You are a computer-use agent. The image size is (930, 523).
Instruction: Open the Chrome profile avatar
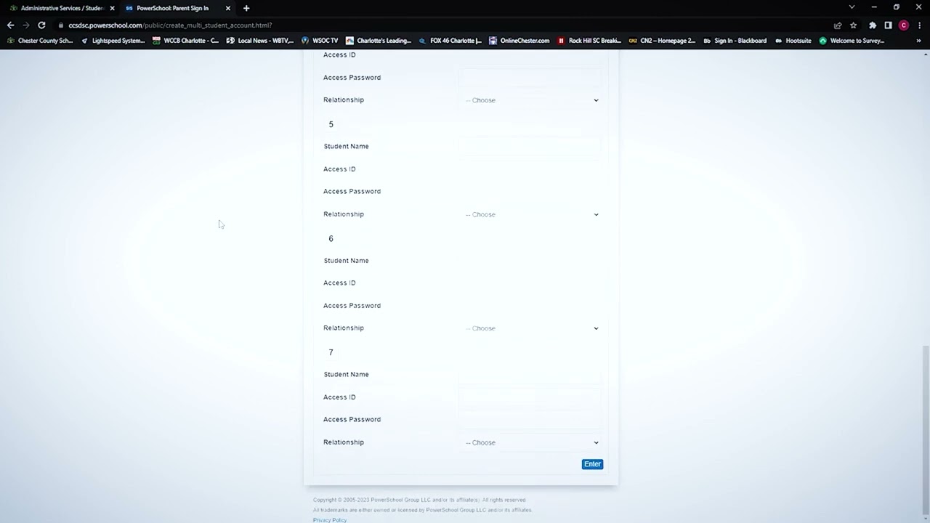pos(904,25)
